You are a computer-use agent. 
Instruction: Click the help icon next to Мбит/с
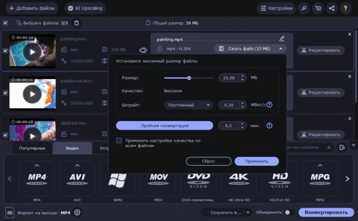[x=269, y=105]
